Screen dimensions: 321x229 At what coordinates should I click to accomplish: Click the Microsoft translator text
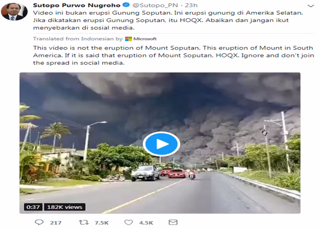coord(145,38)
